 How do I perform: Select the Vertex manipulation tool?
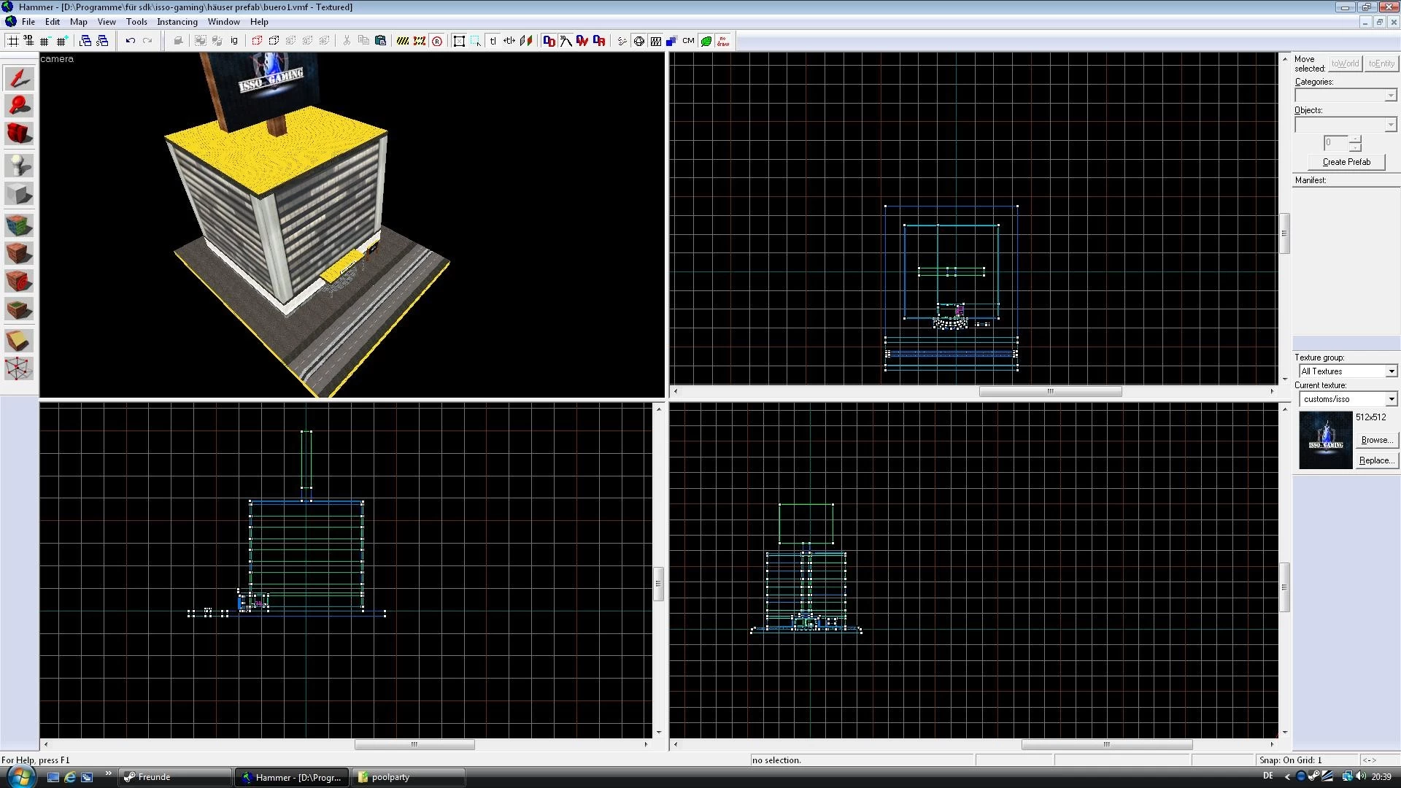19,368
